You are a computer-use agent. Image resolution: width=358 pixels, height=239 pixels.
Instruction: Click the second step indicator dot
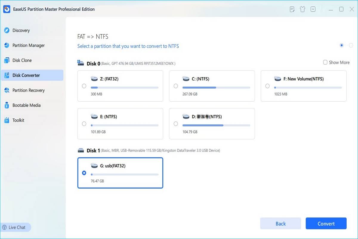[351, 45]
